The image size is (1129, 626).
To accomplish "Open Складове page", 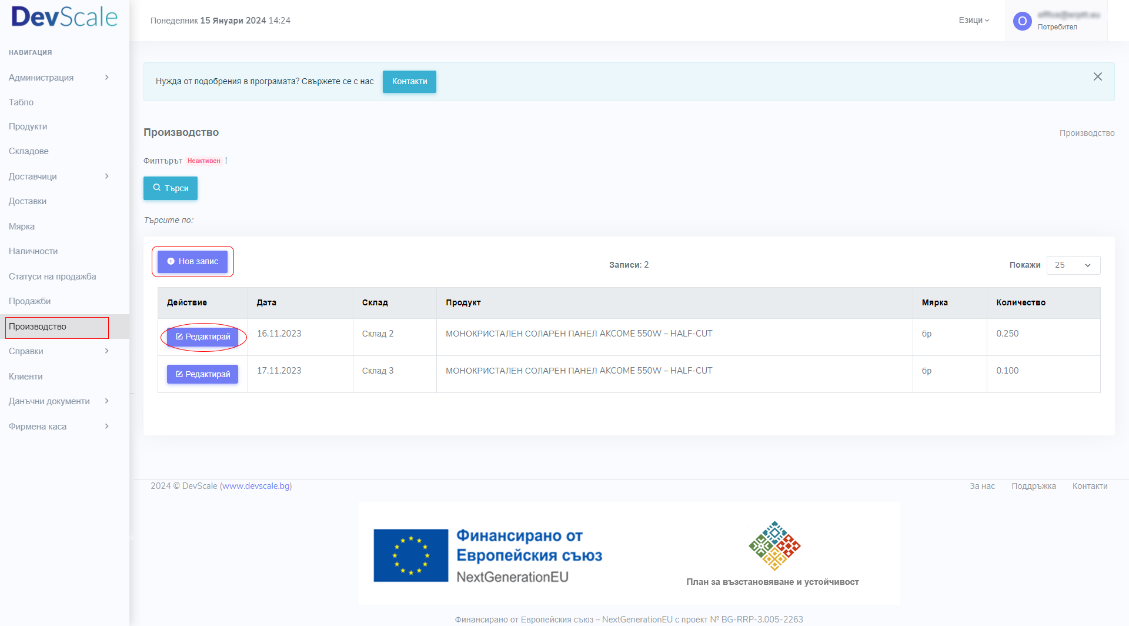I will (28, 151).
